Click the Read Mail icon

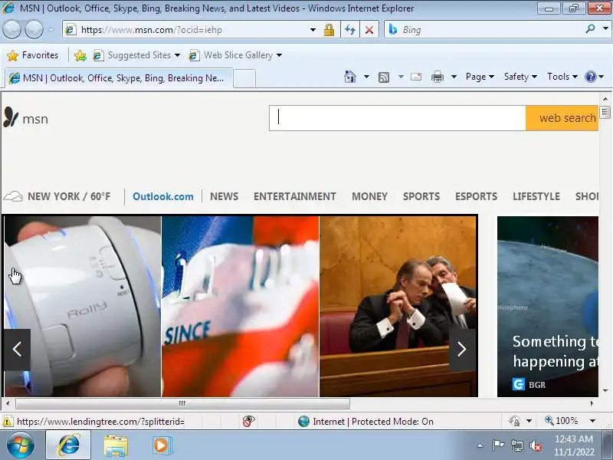point(416,77)
